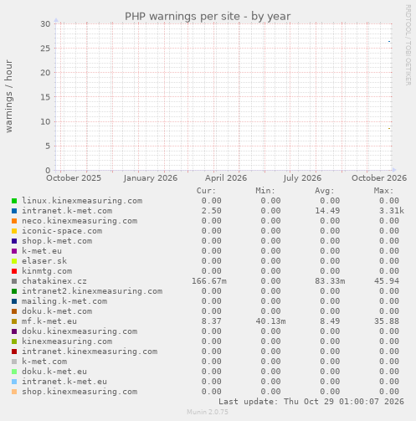
Task: Click the Min: column header
Action: [x=265, y=191]
